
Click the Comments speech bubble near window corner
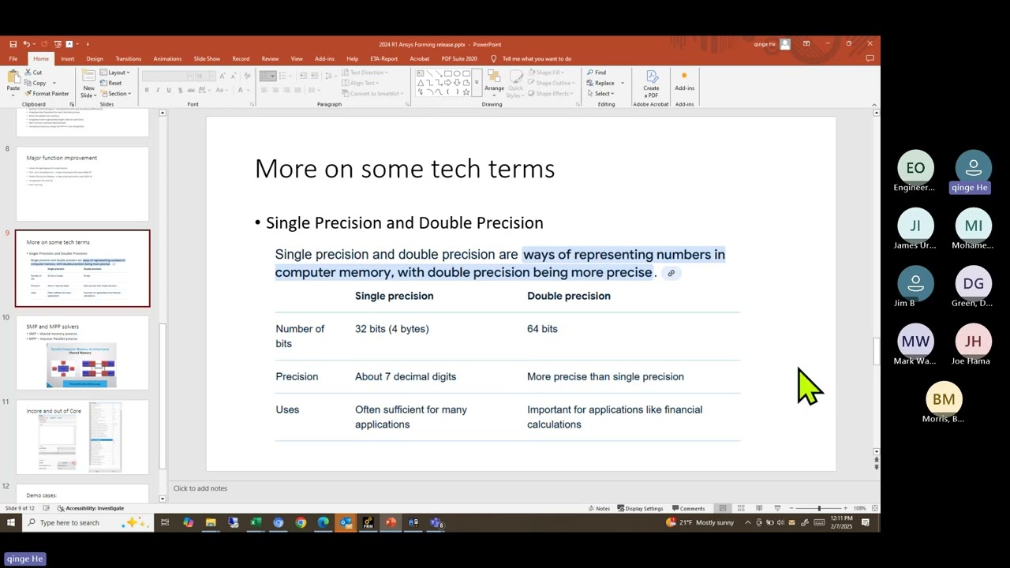(x=870, y=58)
